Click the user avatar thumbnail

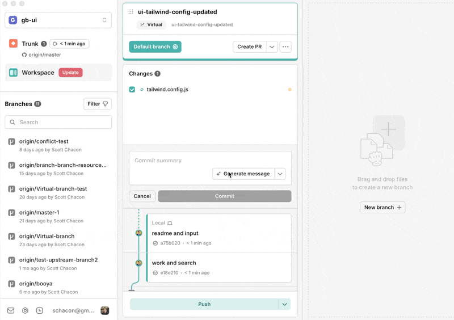105,310
